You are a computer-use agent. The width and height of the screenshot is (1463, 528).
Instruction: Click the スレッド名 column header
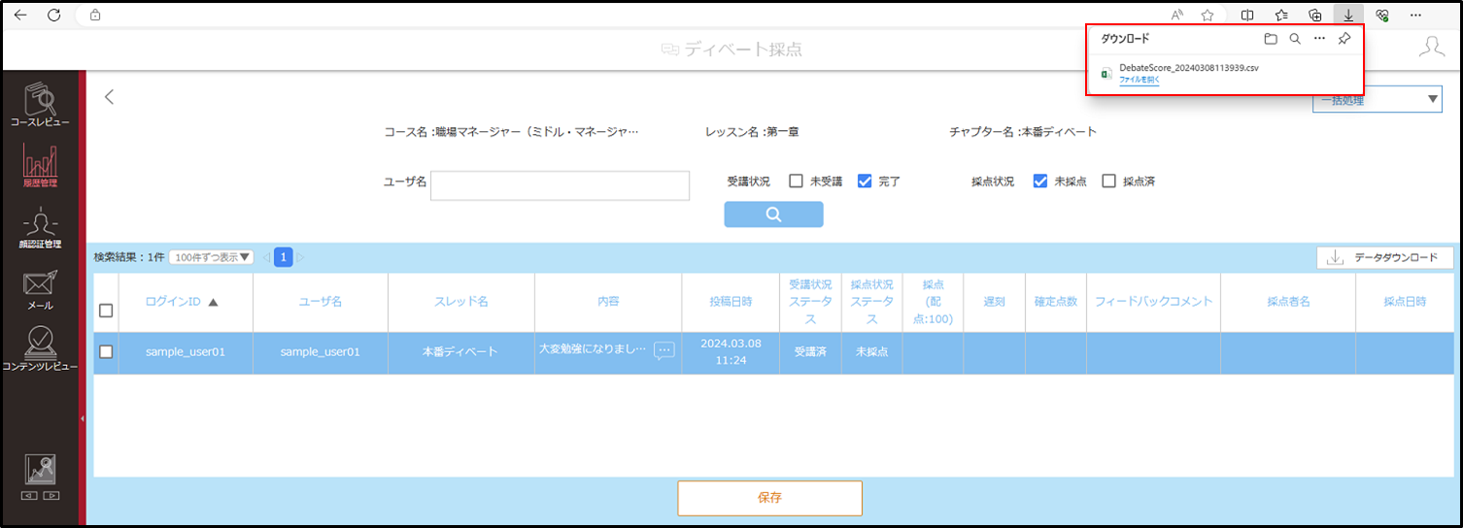(x=460, y=302)
